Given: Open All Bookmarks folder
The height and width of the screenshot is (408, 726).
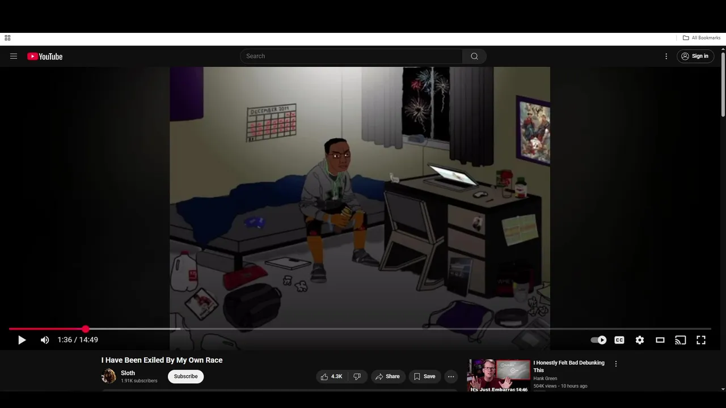Looking at the screenshot, I should (x=702, y=38).
